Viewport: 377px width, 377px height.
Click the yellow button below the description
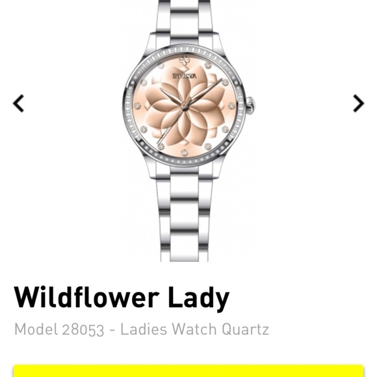(188, 370)
